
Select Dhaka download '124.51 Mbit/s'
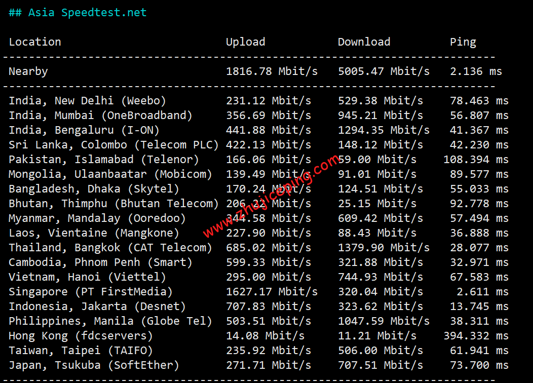380,189
